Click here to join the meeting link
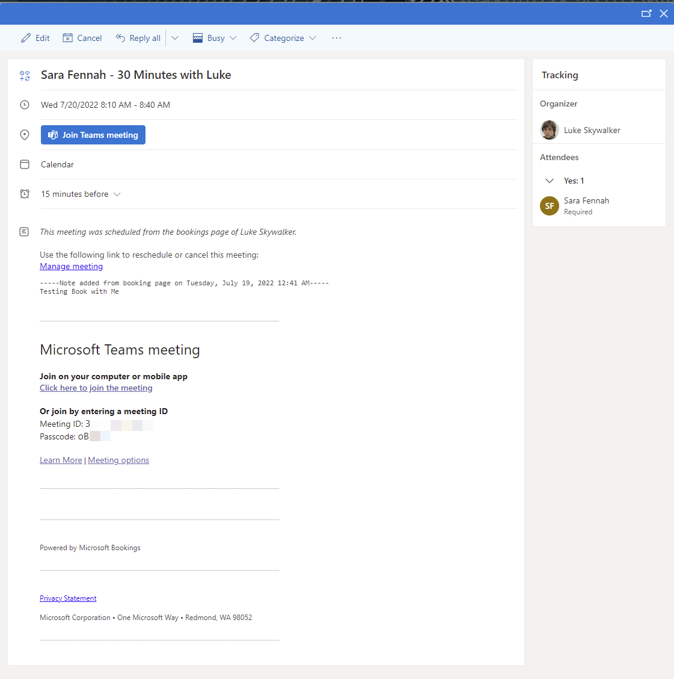Viewport: 674px width, 679px height. pyautogui.click(x=96, y=388)
